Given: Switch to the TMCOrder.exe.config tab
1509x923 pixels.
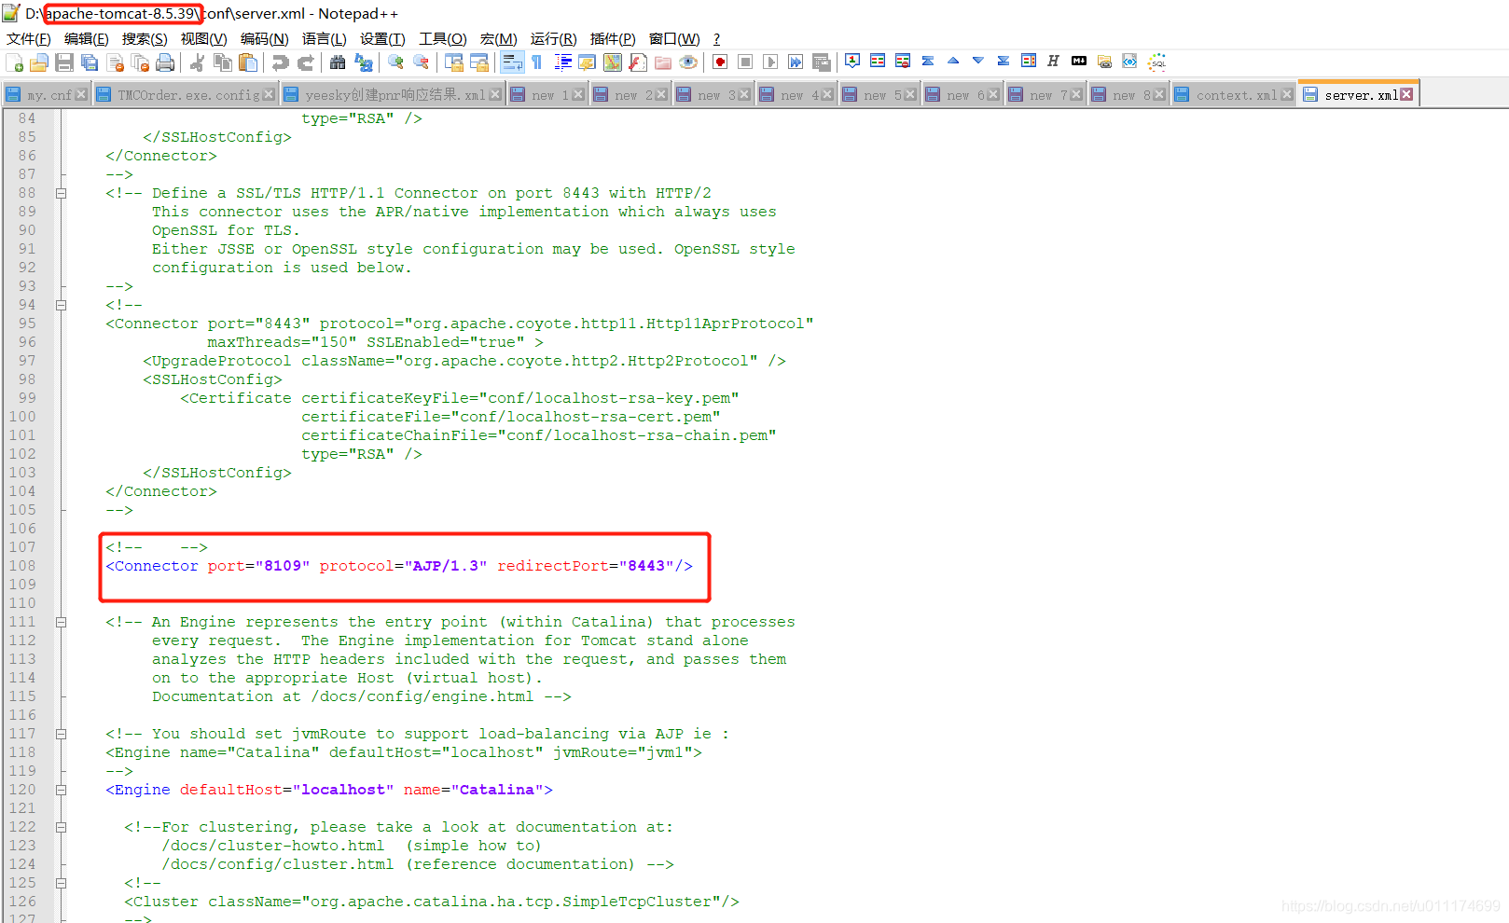Looking at the screenshot, I should click(x=188, y=95).
